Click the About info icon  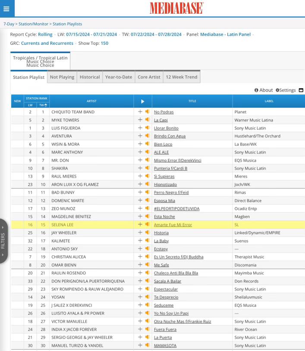click(256, 90)
